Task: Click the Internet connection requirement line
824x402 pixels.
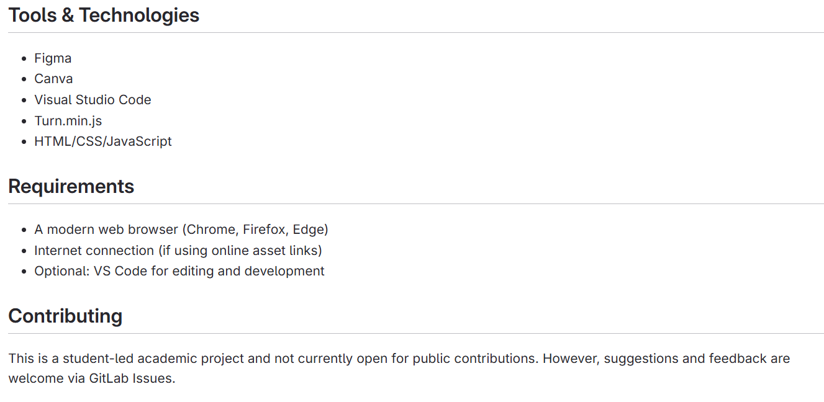Action: tap(178, 251)
